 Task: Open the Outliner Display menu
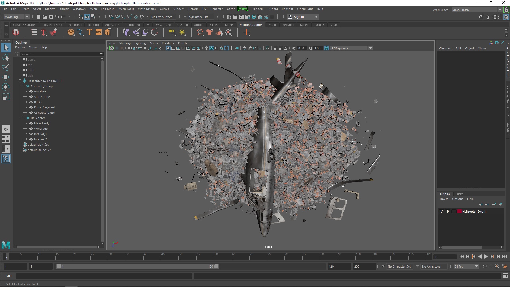pos(20,47)
